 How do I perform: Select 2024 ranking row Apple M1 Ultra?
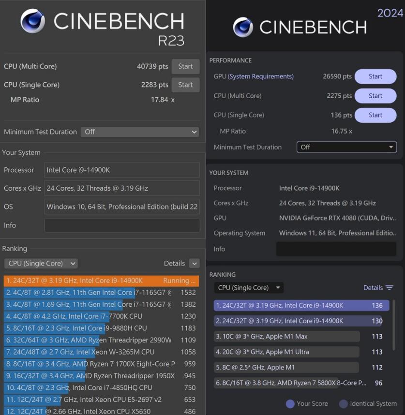tap(301, 352)
